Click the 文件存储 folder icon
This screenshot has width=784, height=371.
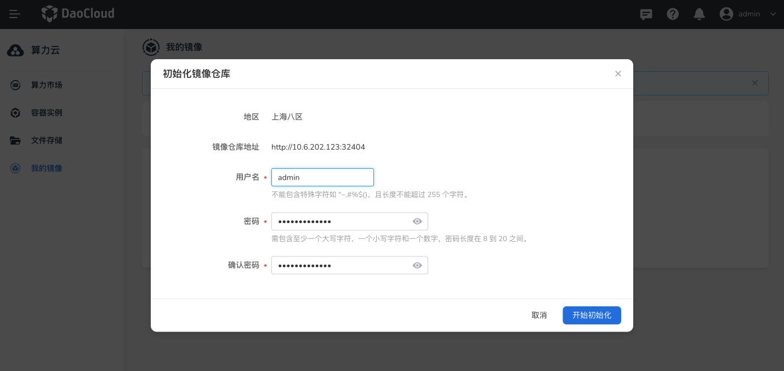pos(15,140)
